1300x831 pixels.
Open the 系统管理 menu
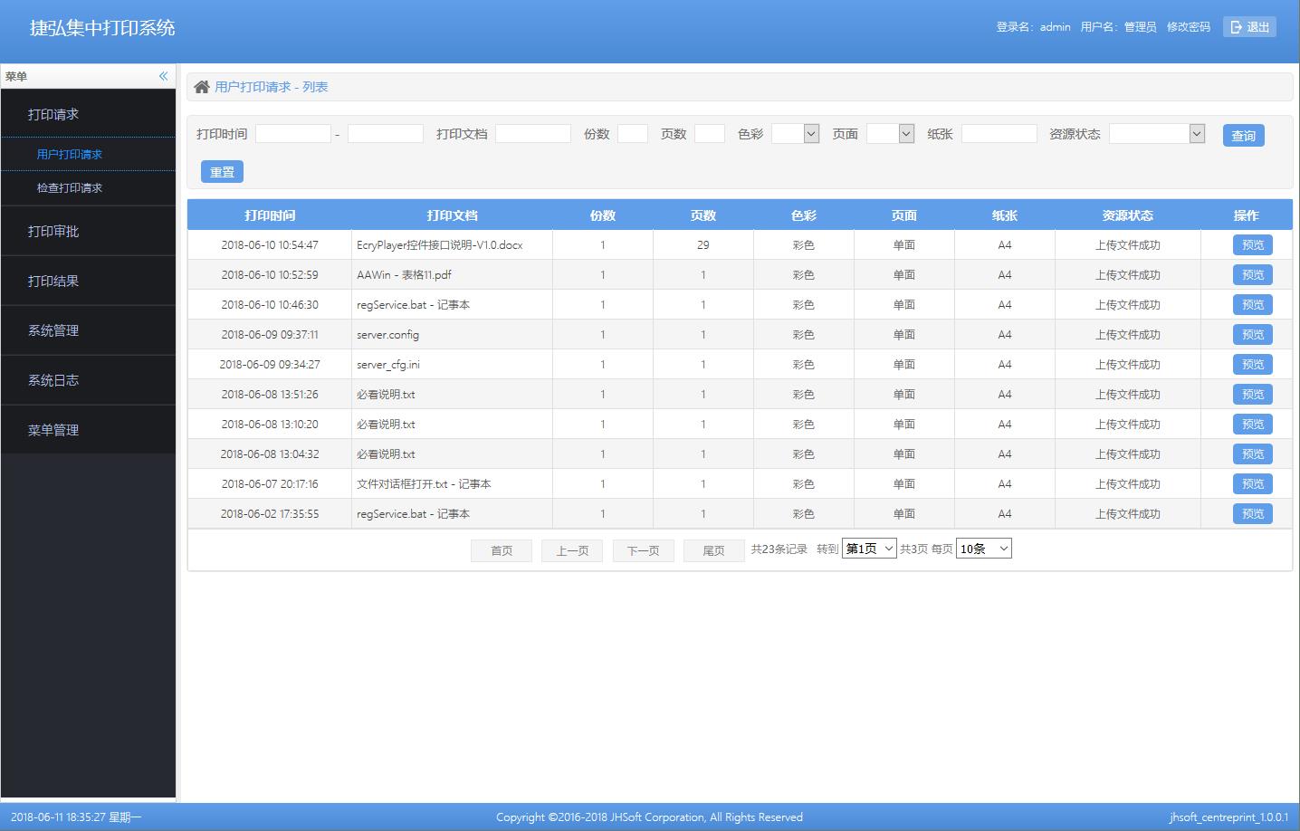(88, 330)
